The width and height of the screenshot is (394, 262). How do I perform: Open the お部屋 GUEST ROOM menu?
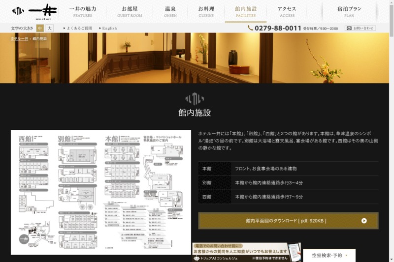(x=131, y=12)
